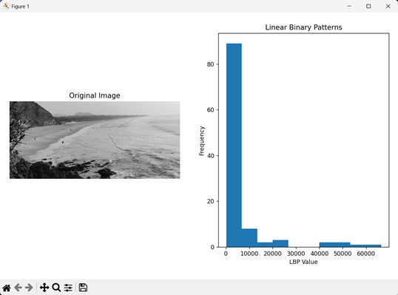398x295 pixels.
Task: Click the tallest histogram bar
Action: (234, 145)
